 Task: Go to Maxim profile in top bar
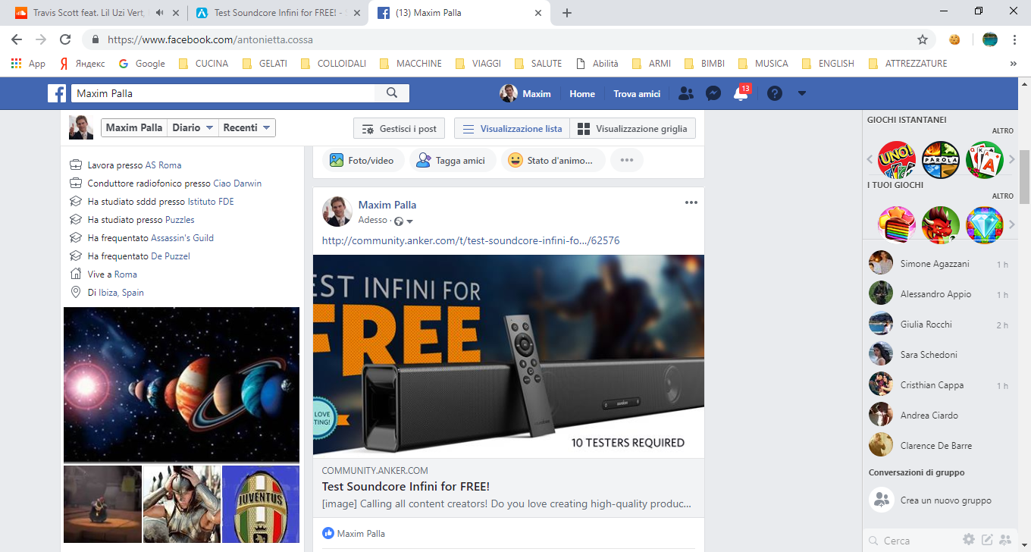(525, 93)
